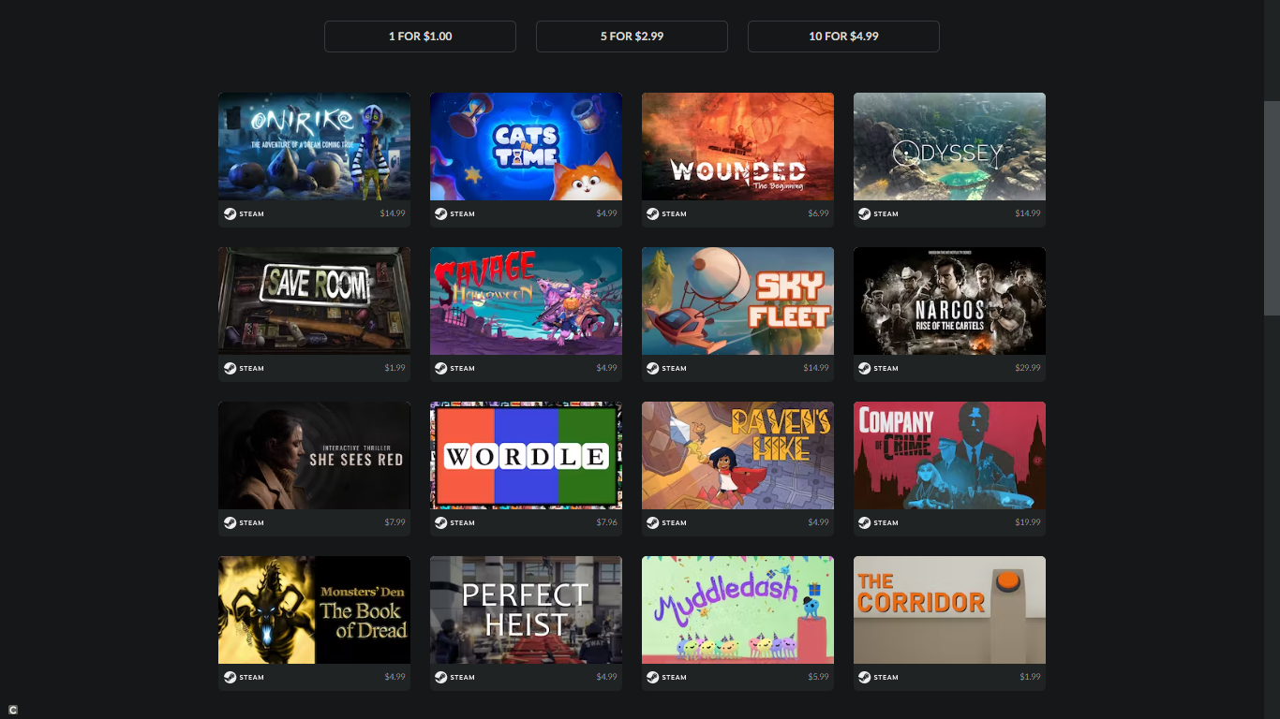Pick the 10 for $4.99 bundle tier
This screenshot has height=719, width=1280.
(843, 37)
